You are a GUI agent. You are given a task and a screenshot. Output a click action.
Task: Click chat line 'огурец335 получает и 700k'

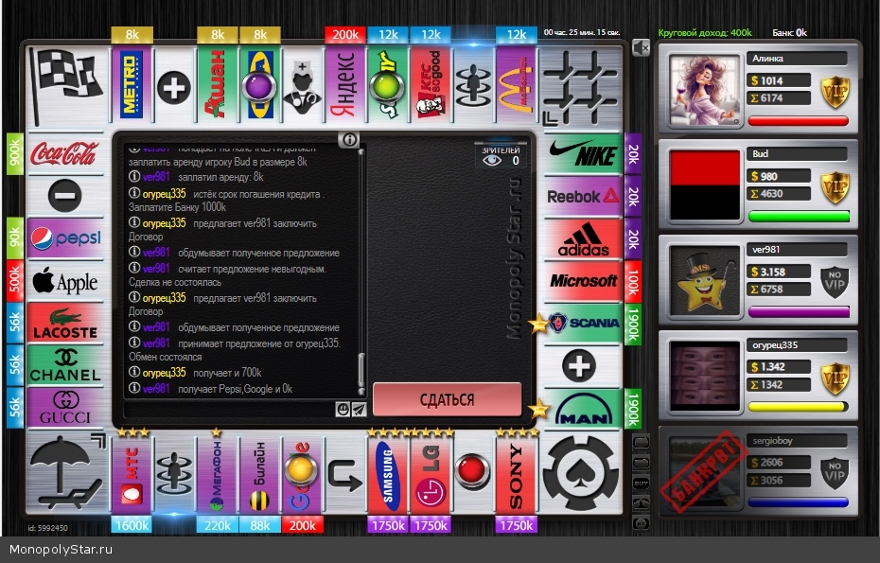(x=195, y=373)
